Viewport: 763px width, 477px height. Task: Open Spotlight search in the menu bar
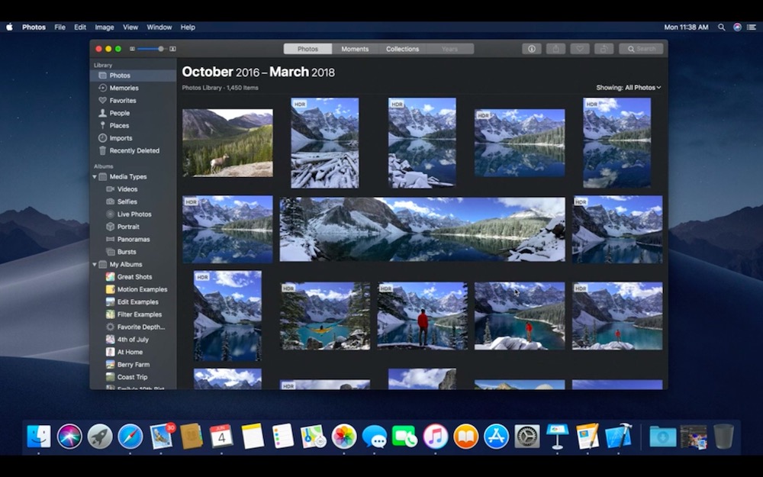pyautogui.click(x=722, y=27)
